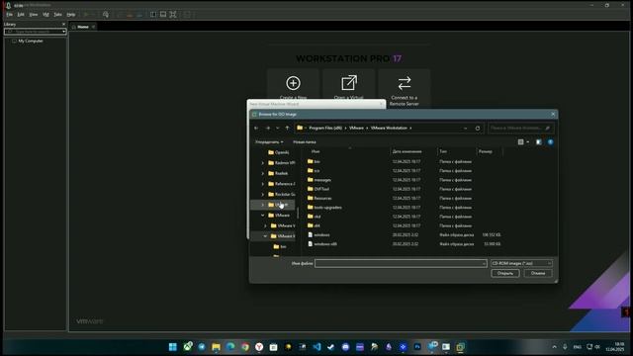Open the View menu in VMware

[33, 15]
